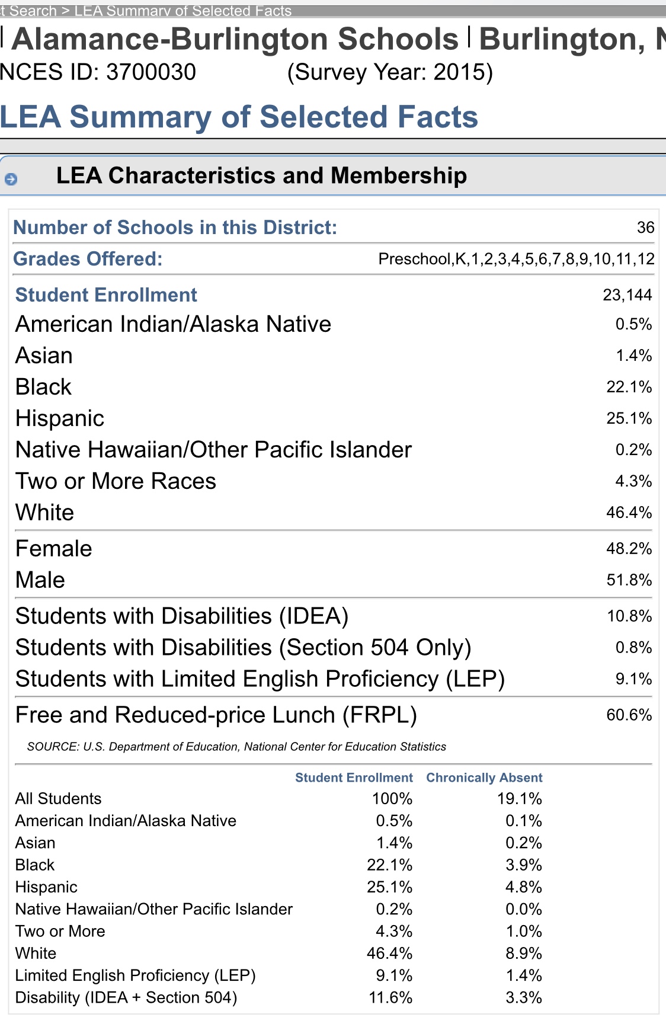Image resolution: width=666 pixels, height=1027 pixels.
Task: Click the Survey Year 2015 text
Action: tap(390, 72)
